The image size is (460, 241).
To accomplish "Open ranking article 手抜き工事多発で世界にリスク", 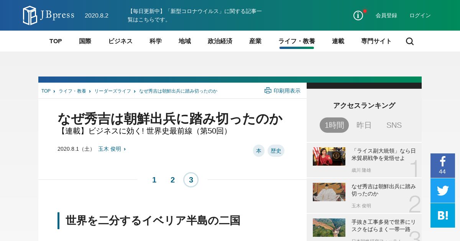I will [x=384, y=226].
